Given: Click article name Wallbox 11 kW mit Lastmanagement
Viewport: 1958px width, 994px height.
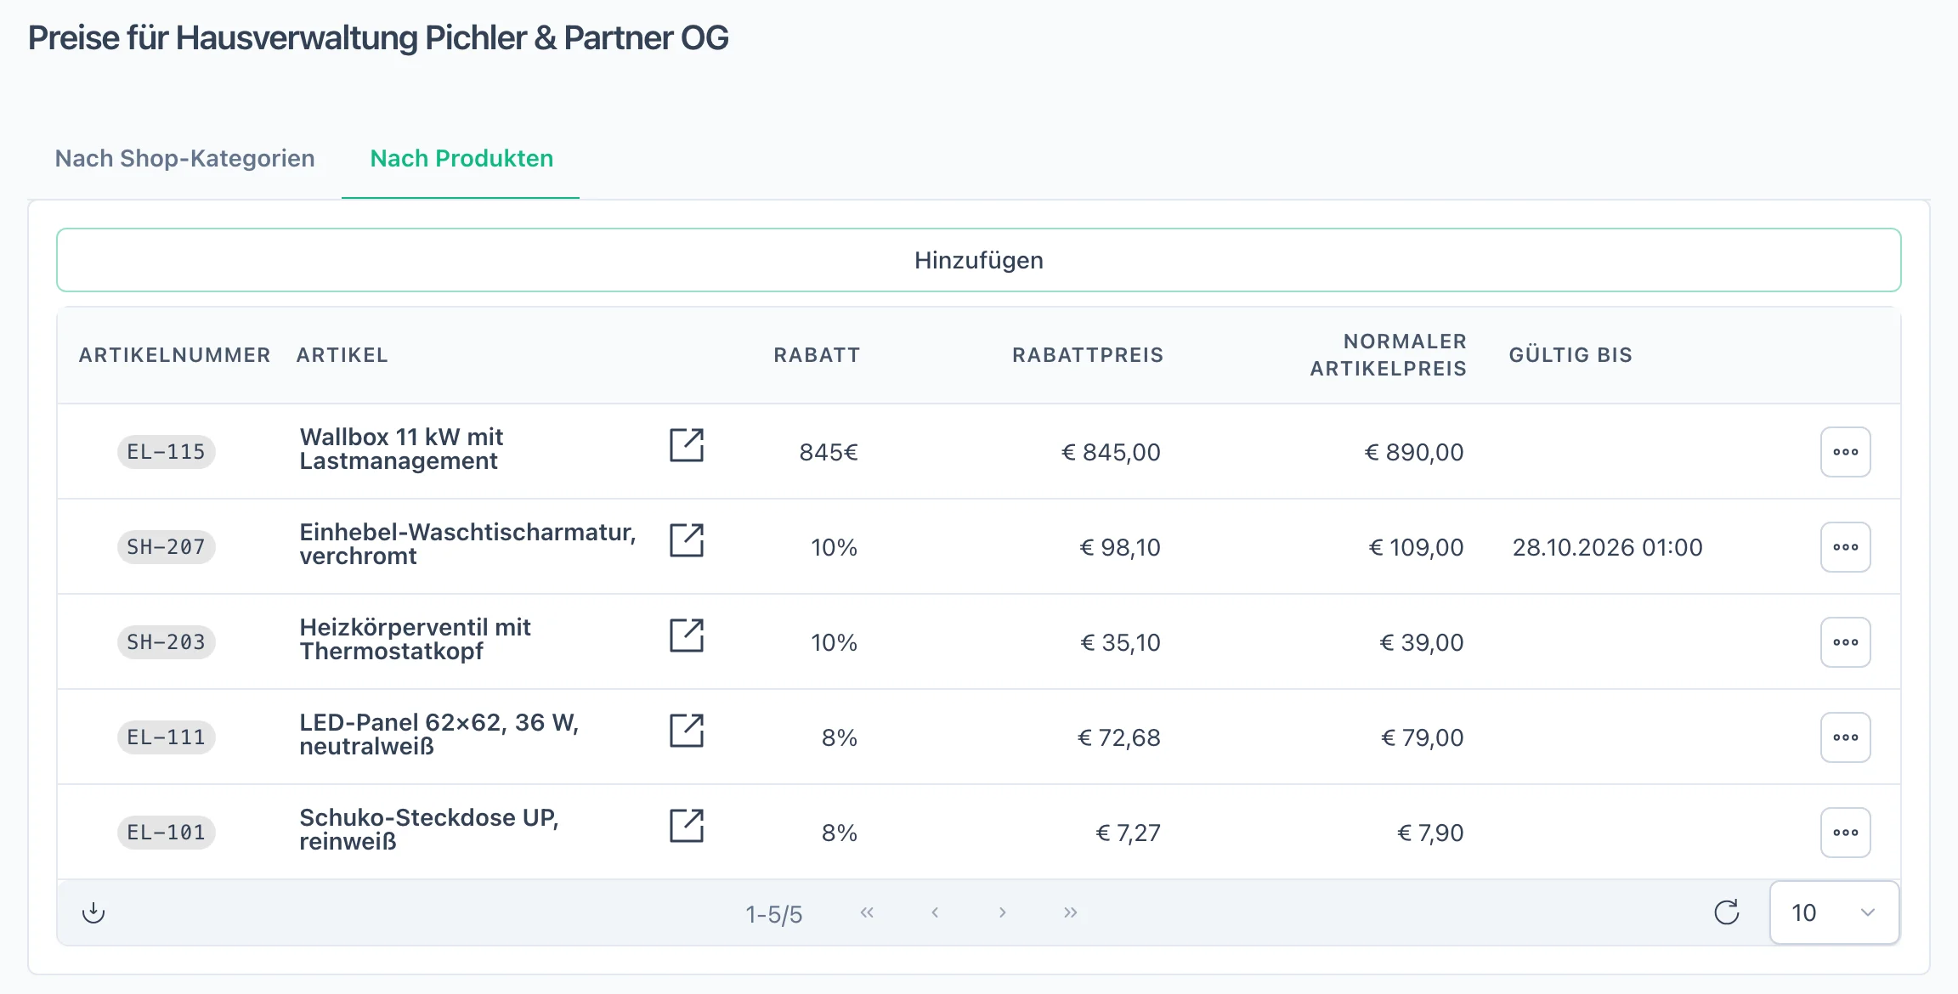Looking at the screenshot, I should pyautogui.click(x=401, y=449).
